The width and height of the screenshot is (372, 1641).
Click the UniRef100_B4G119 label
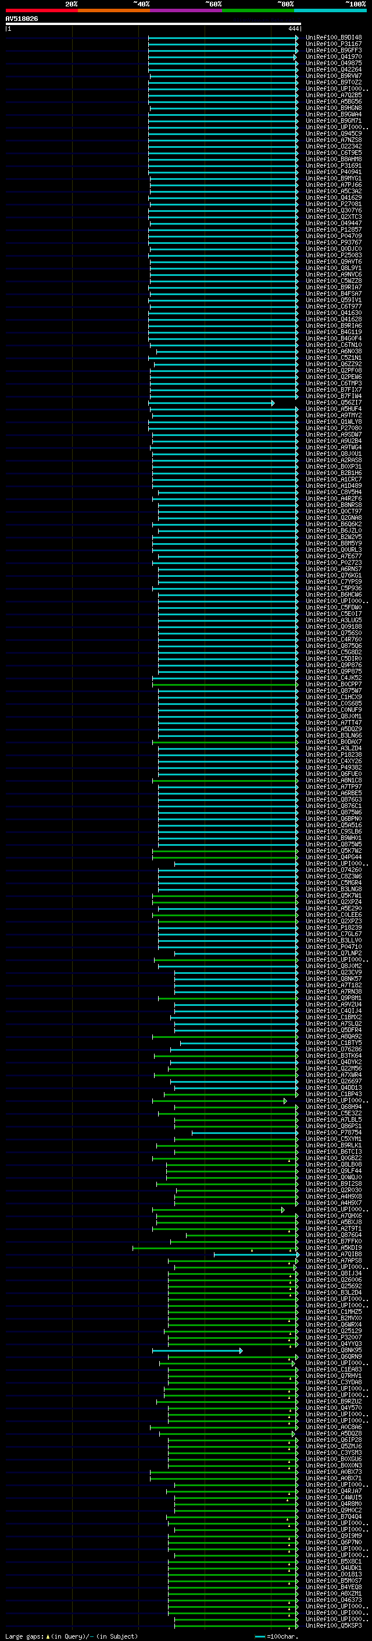point(334,332)
